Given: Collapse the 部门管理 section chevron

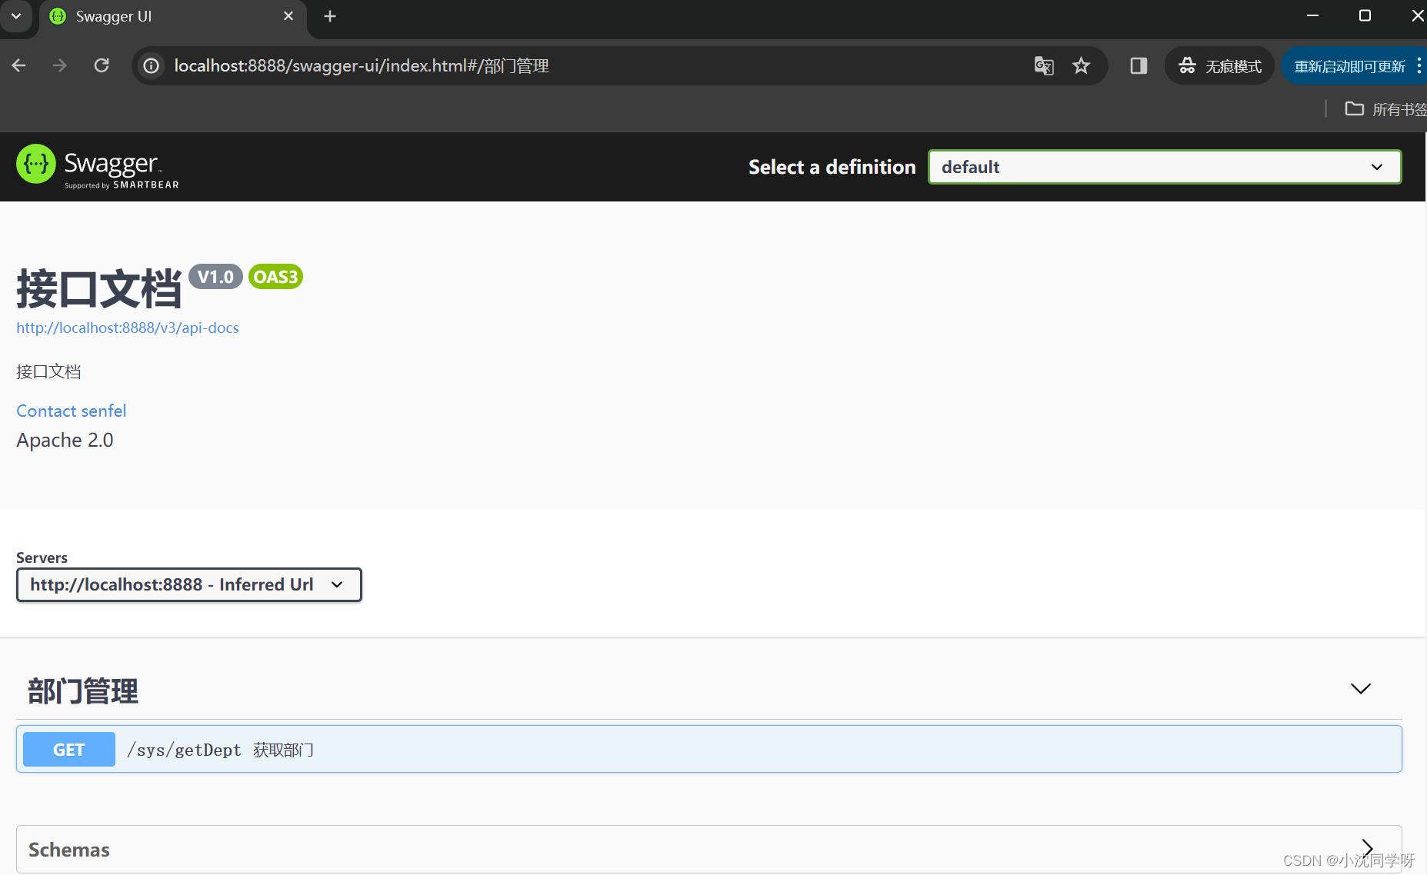Looking at the screenshot, I should click(x=1360, y=689).
